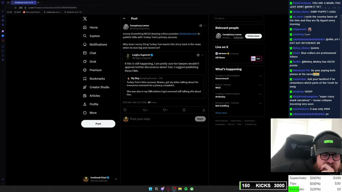Click the X logo in sidebar
This screenshot has height=192, width=342.
pyautogui.click(x=85, y=19)
